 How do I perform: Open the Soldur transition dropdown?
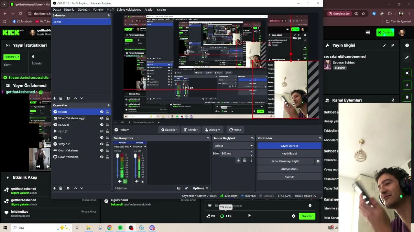click(233, 146)
